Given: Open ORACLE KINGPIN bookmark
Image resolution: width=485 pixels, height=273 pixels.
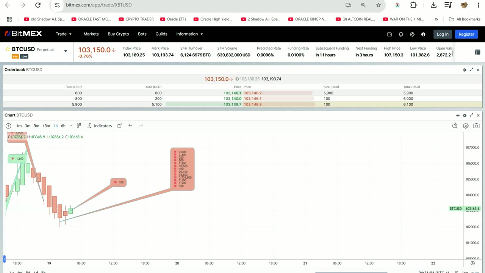Looking at the screenshot, I should [308, 19].
